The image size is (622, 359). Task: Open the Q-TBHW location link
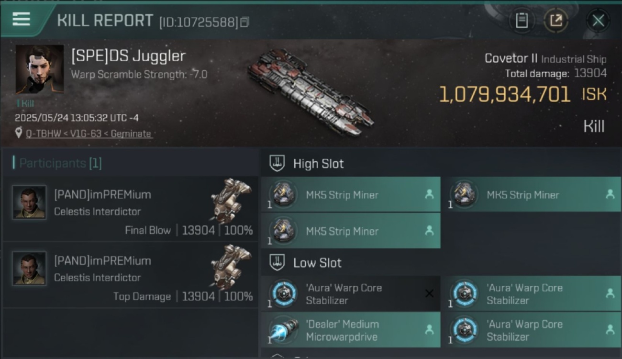coord(89,134)
